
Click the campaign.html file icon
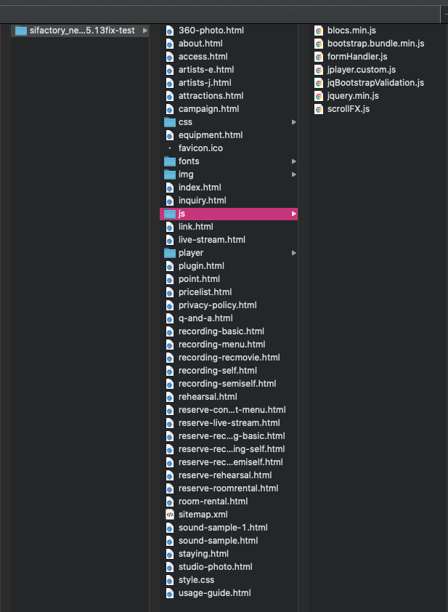pos(170,109)
